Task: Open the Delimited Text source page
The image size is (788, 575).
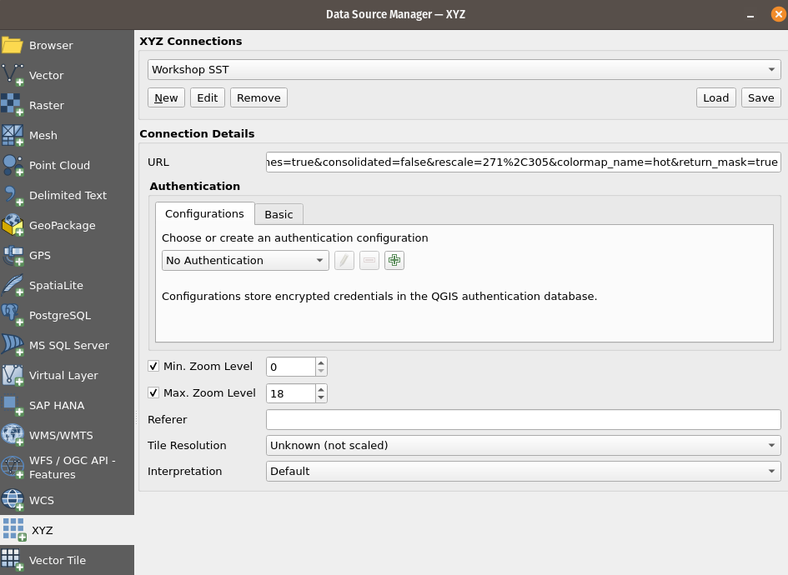Action: pos(67,195)
